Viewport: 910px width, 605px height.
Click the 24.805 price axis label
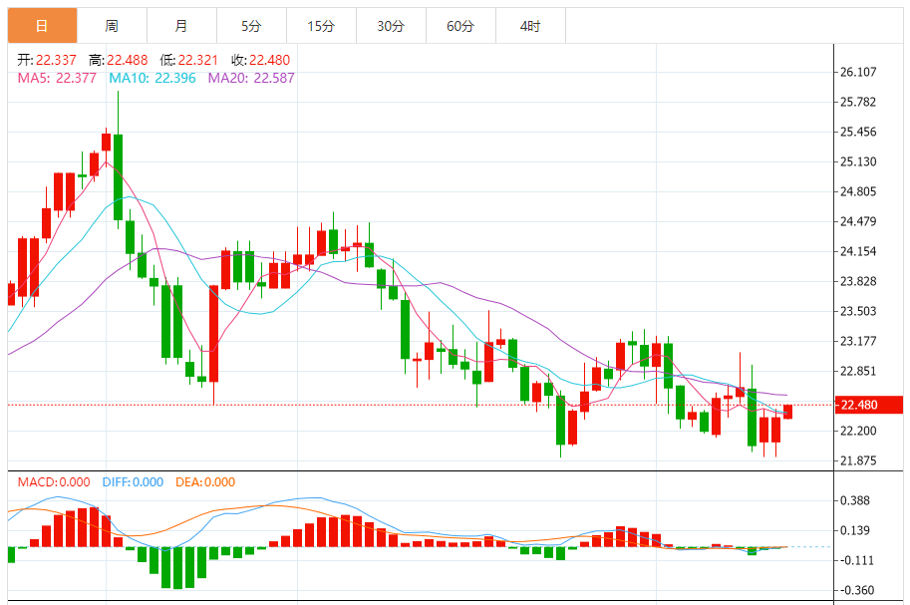pos(858,191)
